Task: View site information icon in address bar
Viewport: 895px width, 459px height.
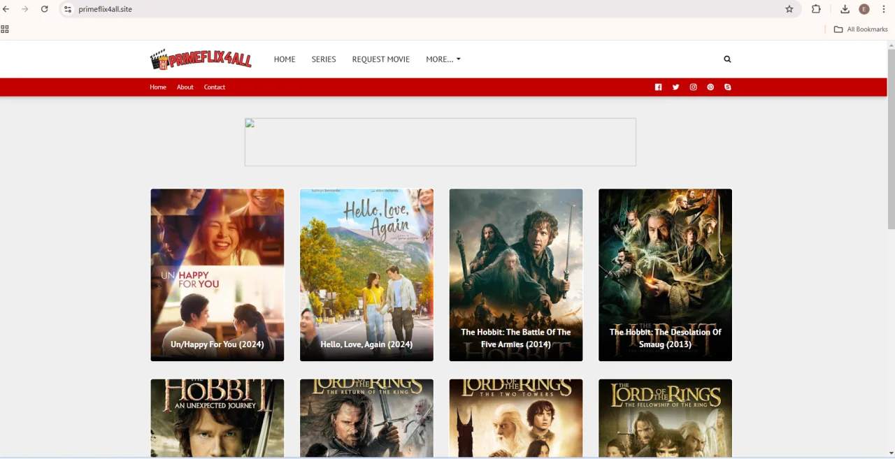Action: tap(68, 9)
